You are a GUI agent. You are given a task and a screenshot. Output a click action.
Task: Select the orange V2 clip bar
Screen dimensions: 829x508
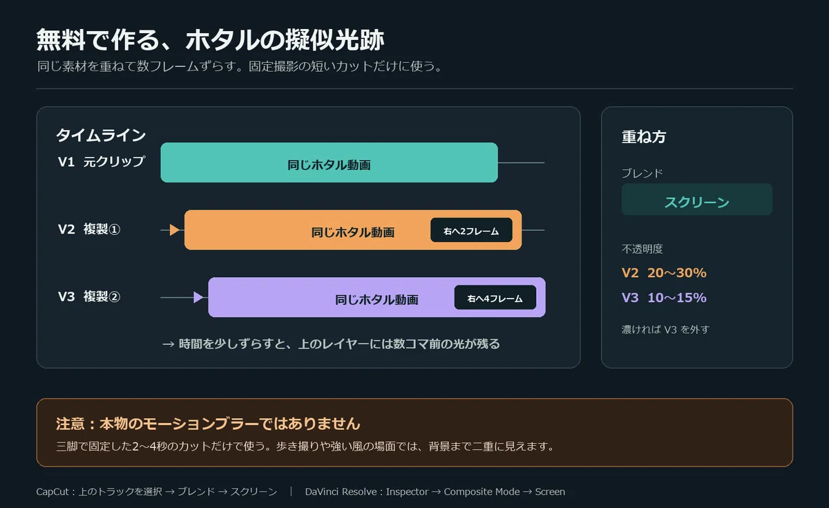click(x=353, y=229)
